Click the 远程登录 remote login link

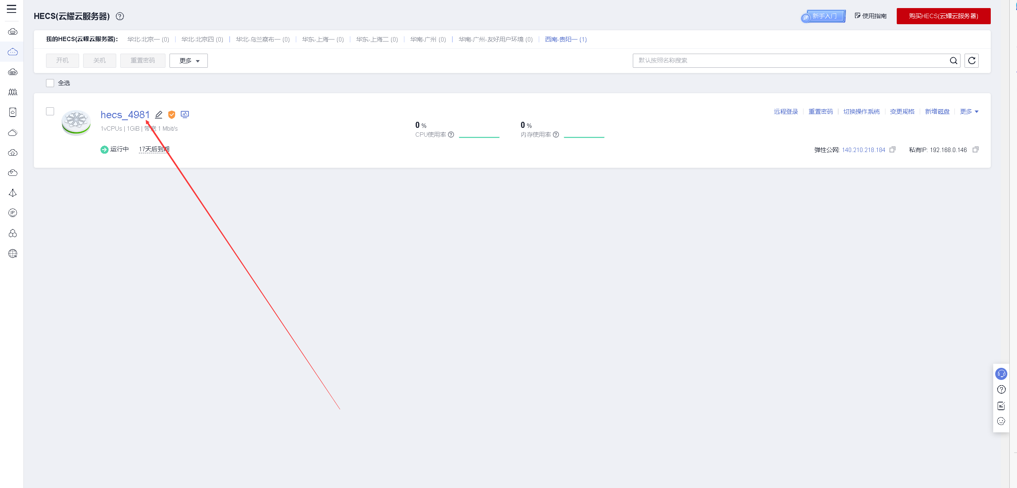pos(786,112)
